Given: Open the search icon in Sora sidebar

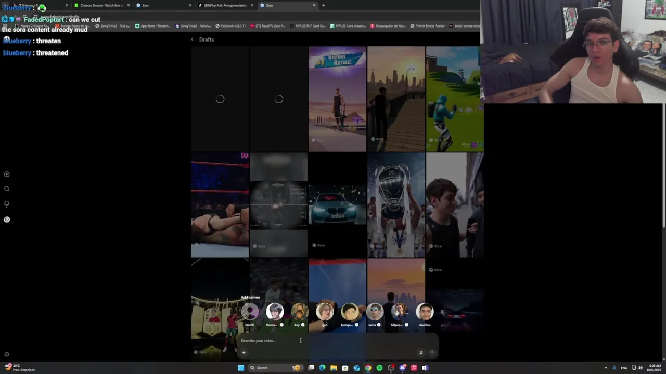Looking at the screenshot, I should 7,189.
